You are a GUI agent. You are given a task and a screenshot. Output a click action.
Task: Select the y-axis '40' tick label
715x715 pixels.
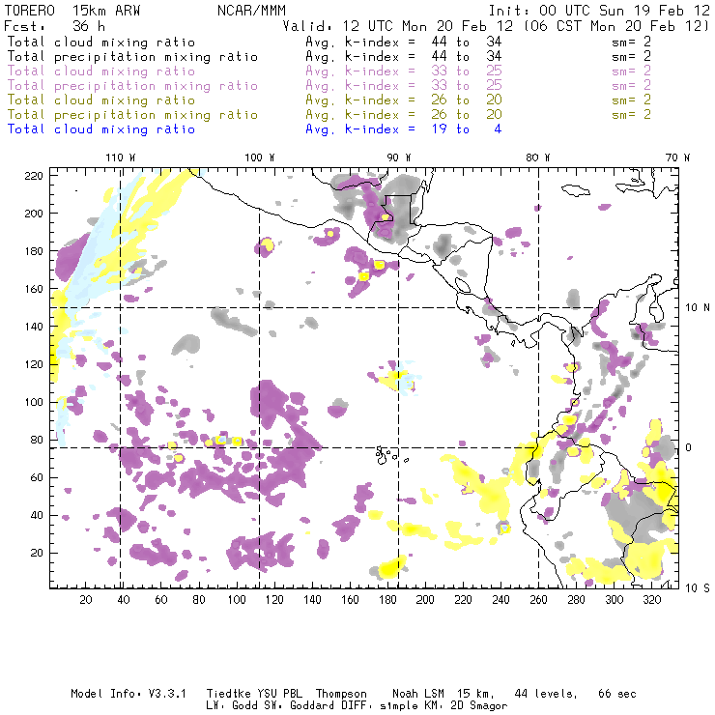point(37,515)
